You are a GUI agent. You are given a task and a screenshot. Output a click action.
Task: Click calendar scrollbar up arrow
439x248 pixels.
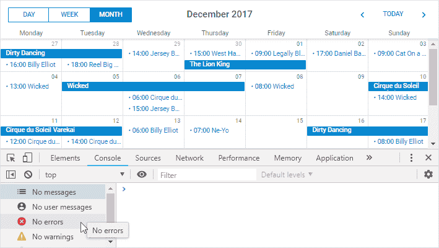pyautogui.click(x=433, y=44)
